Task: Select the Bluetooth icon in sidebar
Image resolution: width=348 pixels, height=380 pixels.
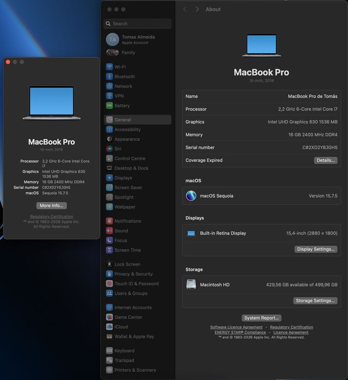Action: pyautogui.click(x=109, y=77)
